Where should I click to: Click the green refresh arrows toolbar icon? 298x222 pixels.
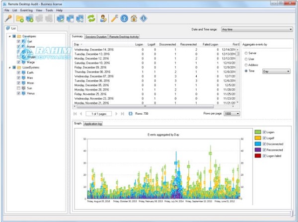tap(91, 19)
